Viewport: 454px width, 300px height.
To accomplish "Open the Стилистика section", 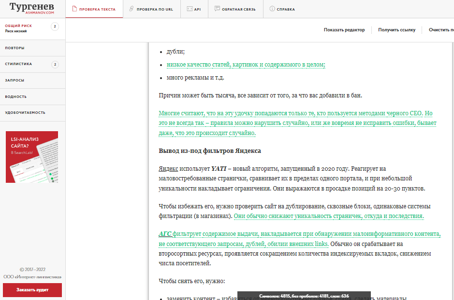I will pos(32,64).
